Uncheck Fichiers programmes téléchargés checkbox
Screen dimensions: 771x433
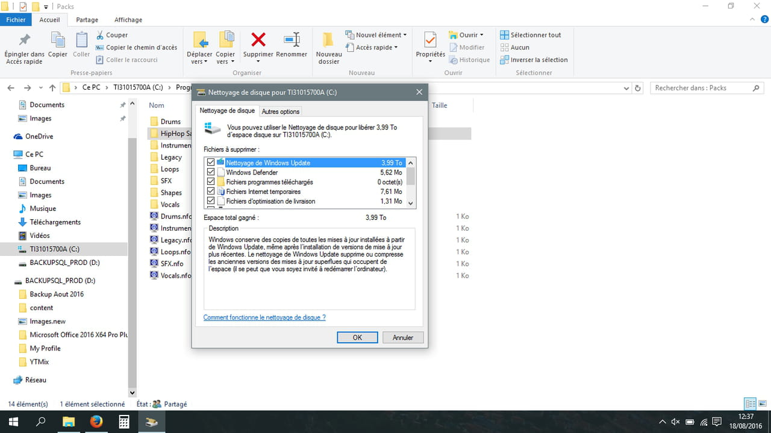(x=211, y=182)
